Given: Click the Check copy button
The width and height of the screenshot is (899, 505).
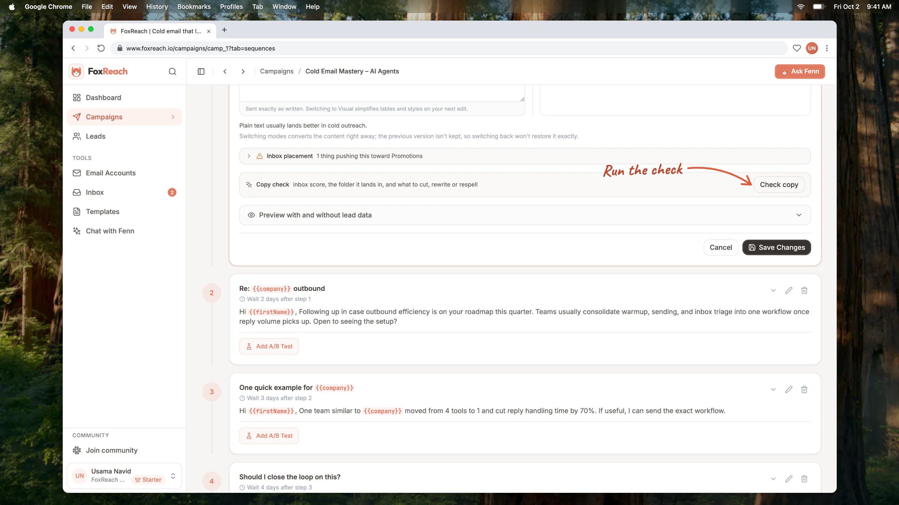Looking at the screenshot, I should click(x=779, y=185).
